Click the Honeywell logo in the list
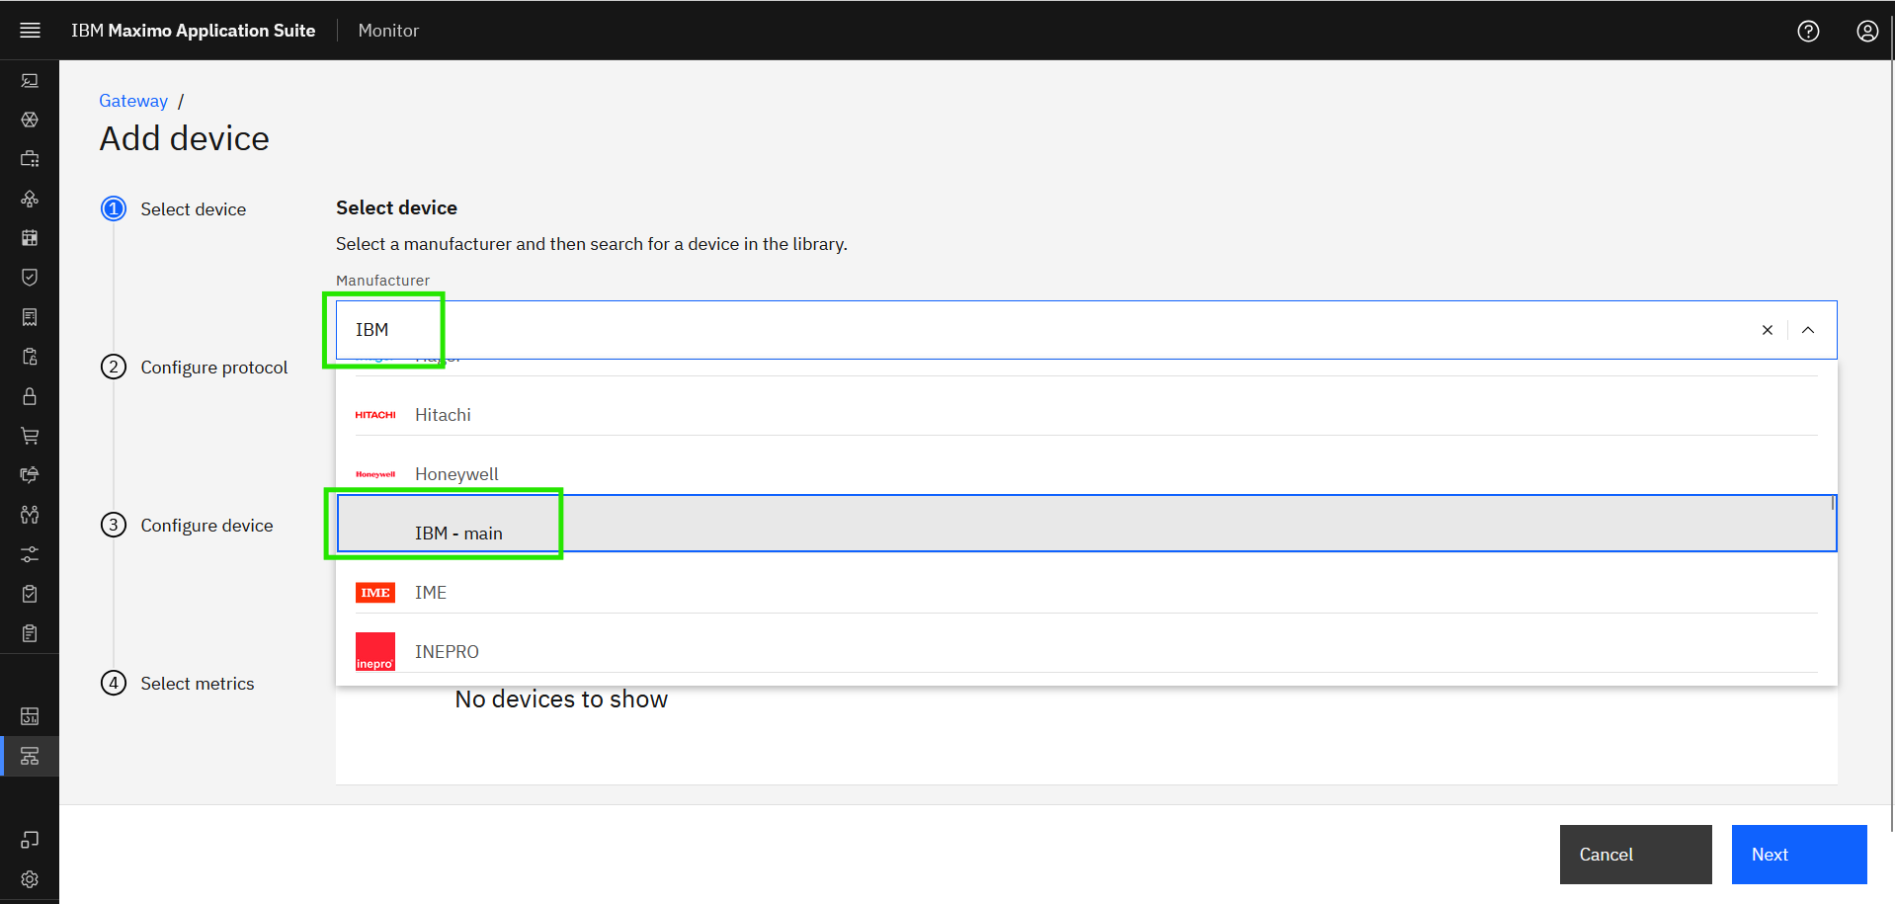Viewport: 1895px width, 904px height. 375,474
